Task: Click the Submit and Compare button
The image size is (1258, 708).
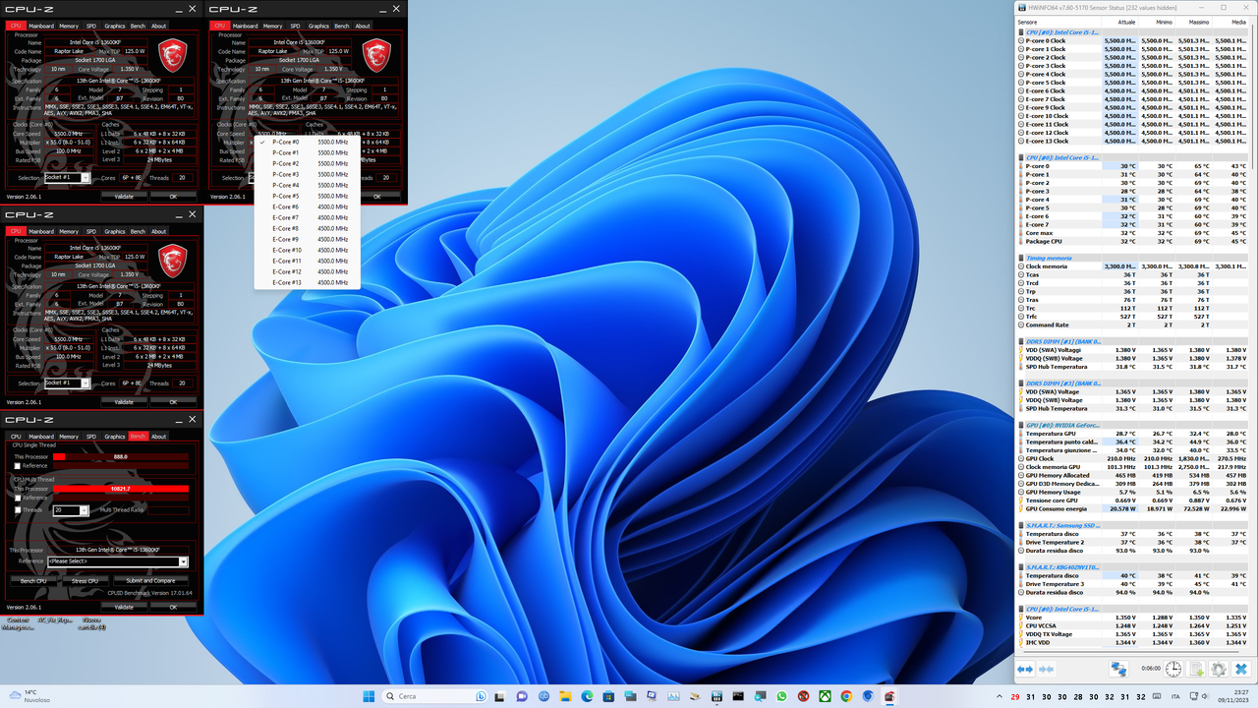Action: (150, 580)
